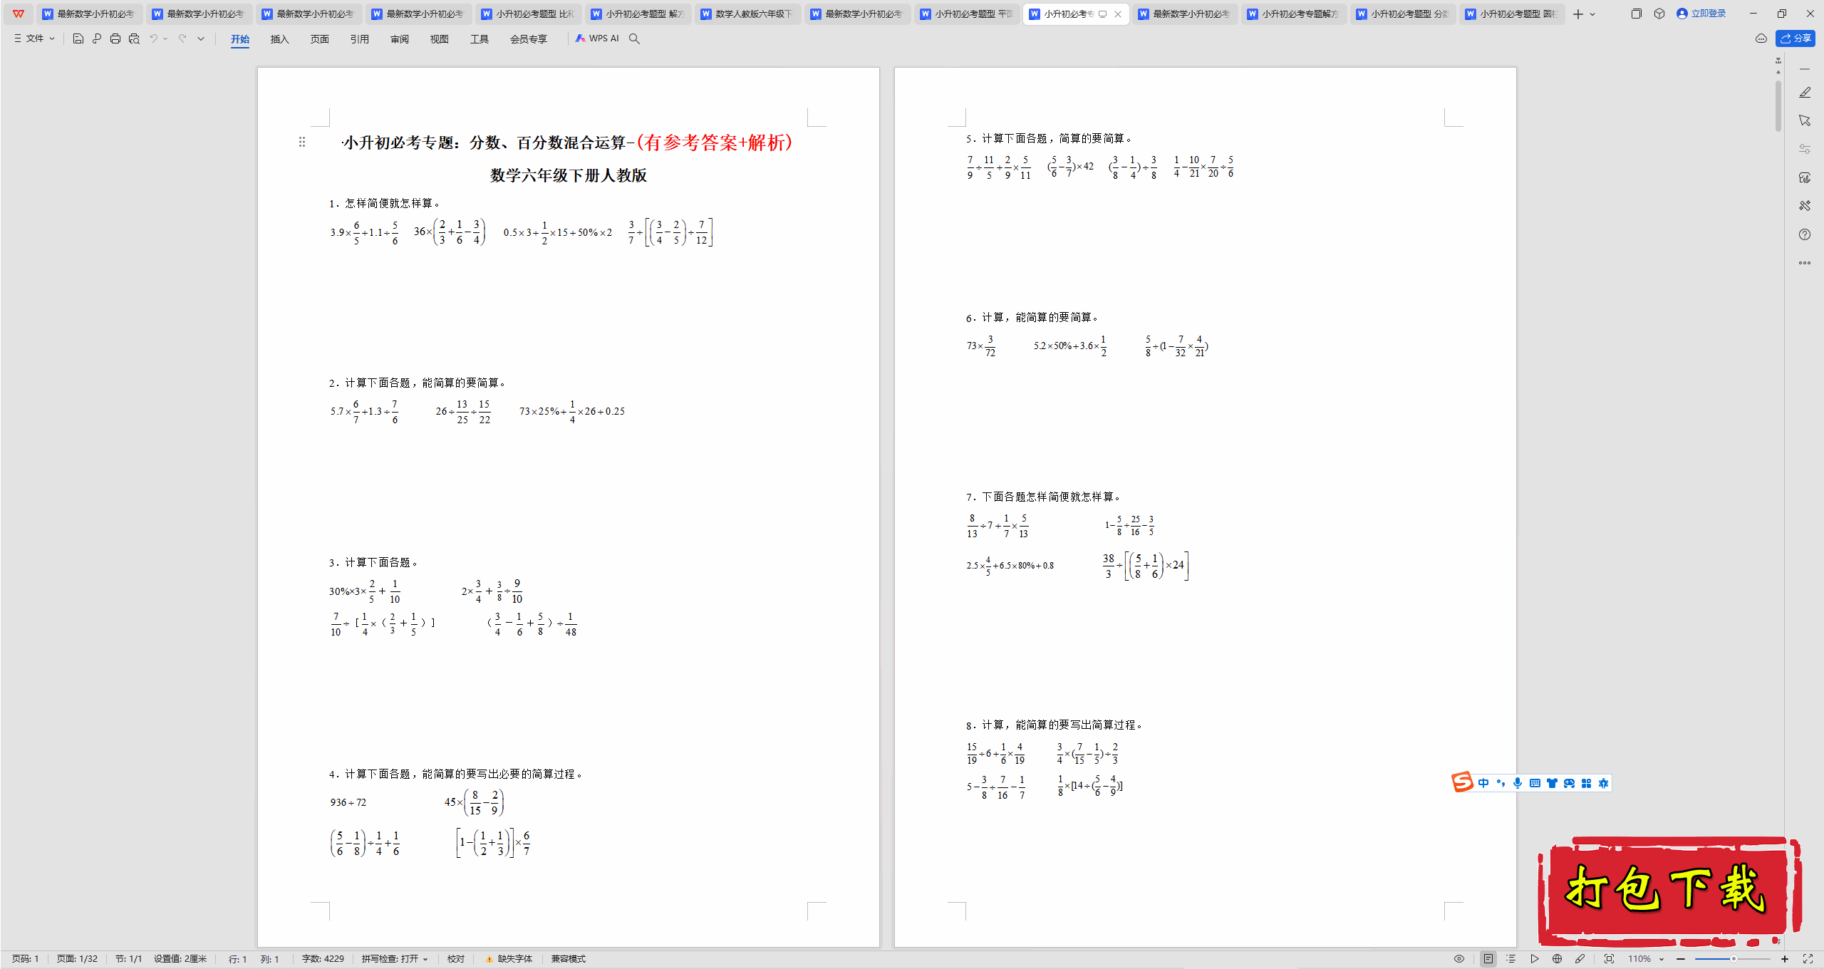Click 缺失字体 missing fonts warning
Screen dimensions: 1824x969
pos(509,959)
